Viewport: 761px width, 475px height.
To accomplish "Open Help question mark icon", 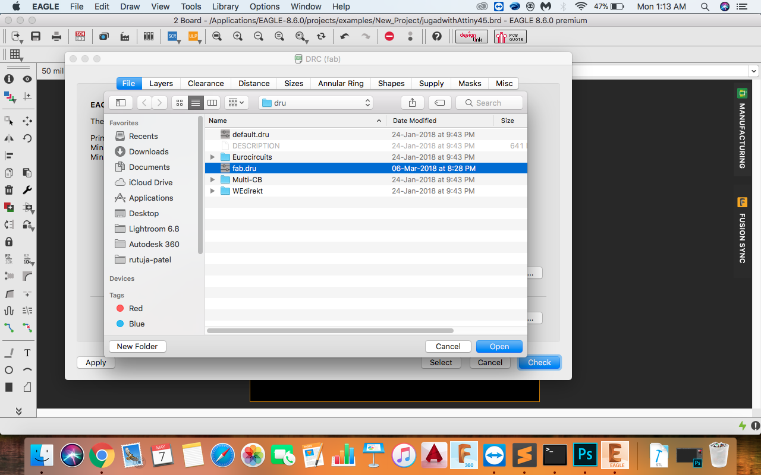I will tap(437, 36).
